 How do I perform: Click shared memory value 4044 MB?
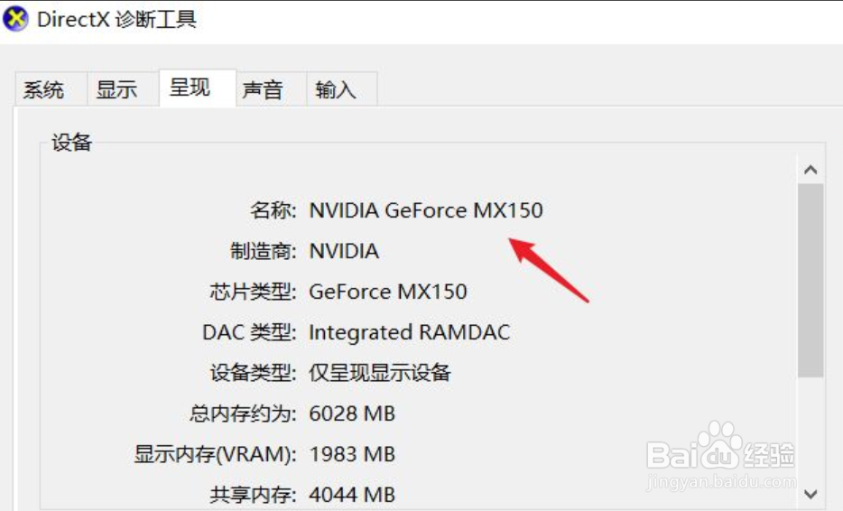(352, 495)
